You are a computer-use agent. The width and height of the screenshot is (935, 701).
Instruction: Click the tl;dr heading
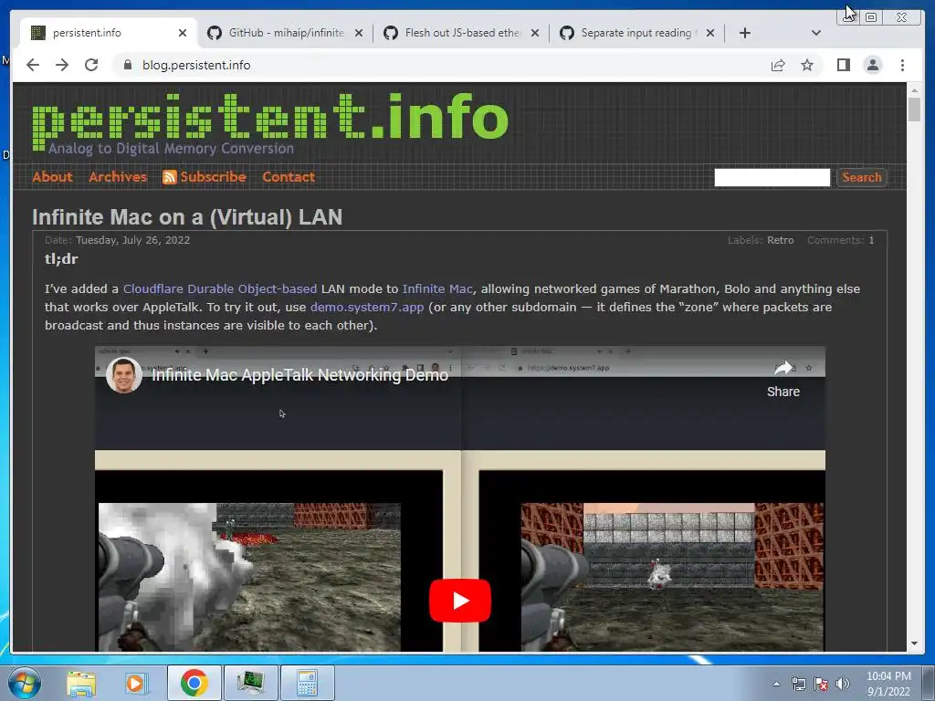click(61, 259)
